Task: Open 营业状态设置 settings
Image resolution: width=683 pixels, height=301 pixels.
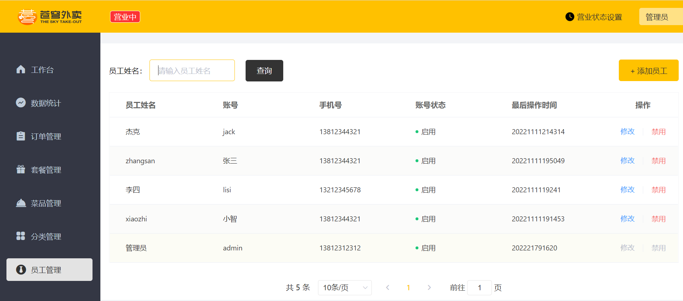Action: pyautogui.click(x=594, y=17)
